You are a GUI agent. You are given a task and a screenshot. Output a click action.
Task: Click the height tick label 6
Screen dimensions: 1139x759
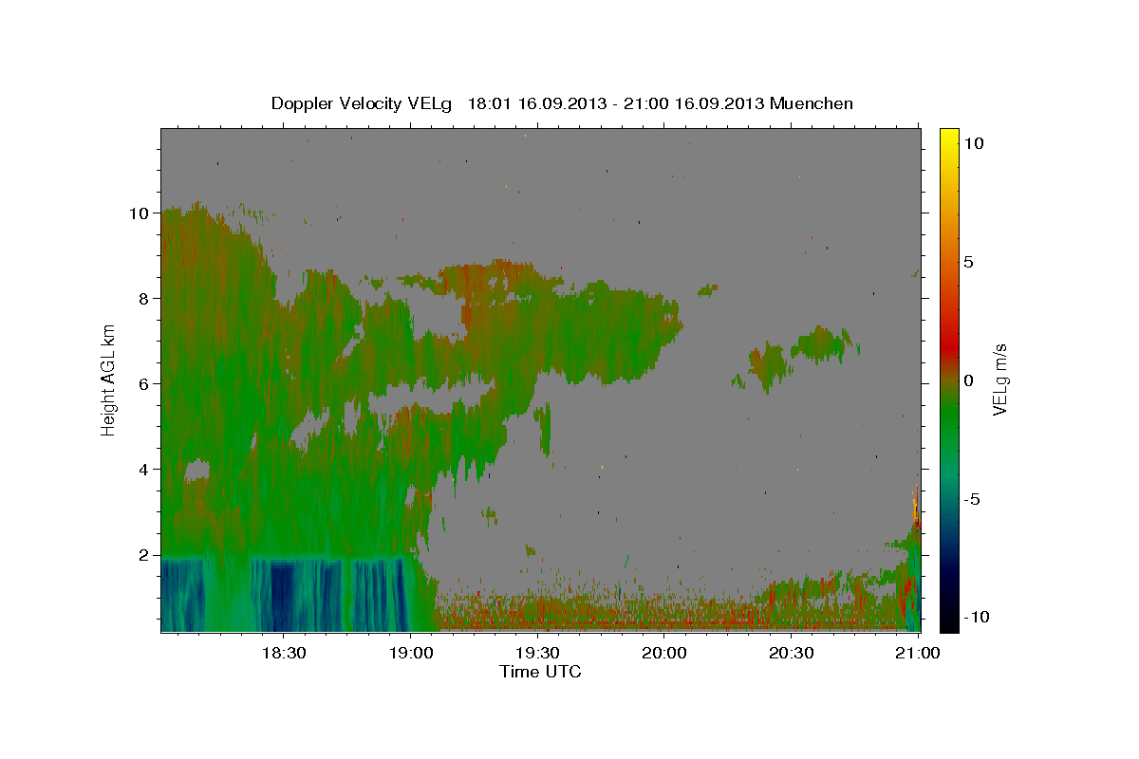[144, 384]
